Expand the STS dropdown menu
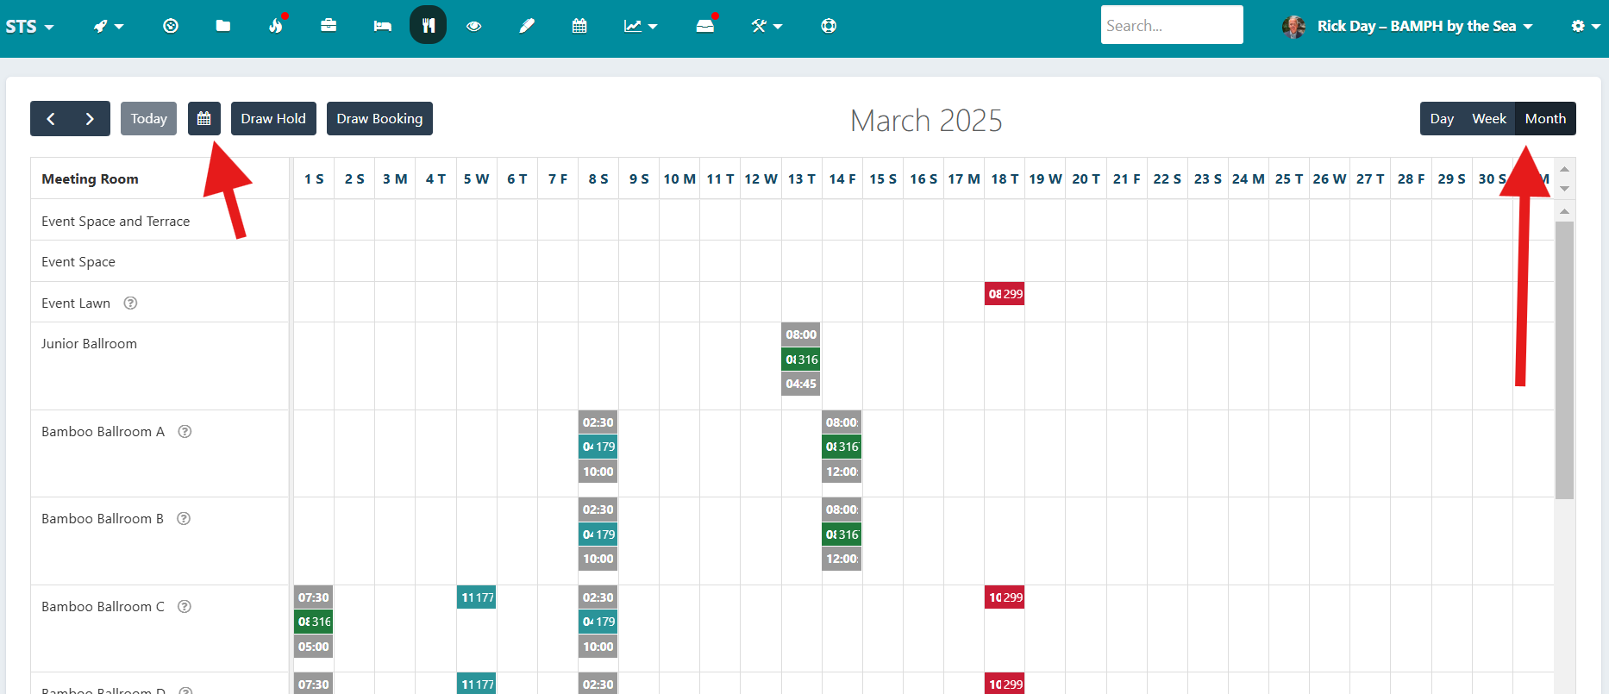Screen dimensions: 1609x694 coord(29,26)
